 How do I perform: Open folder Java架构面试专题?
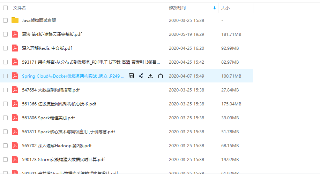39,20
